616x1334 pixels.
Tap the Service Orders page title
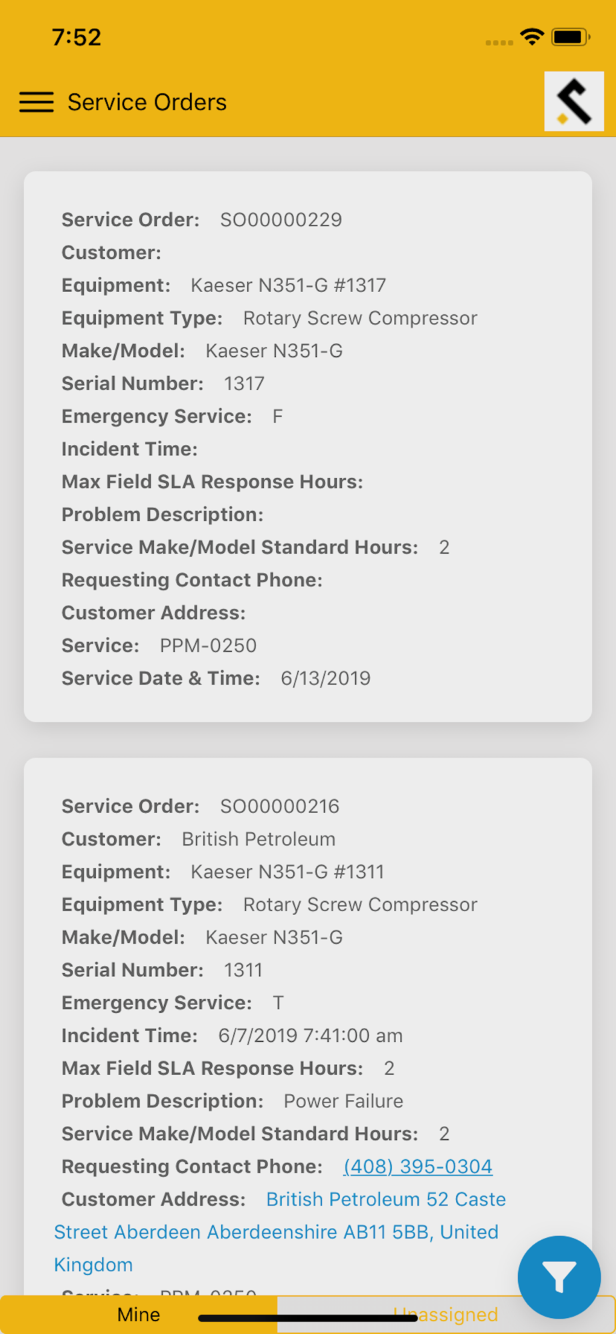pos(147,102)
